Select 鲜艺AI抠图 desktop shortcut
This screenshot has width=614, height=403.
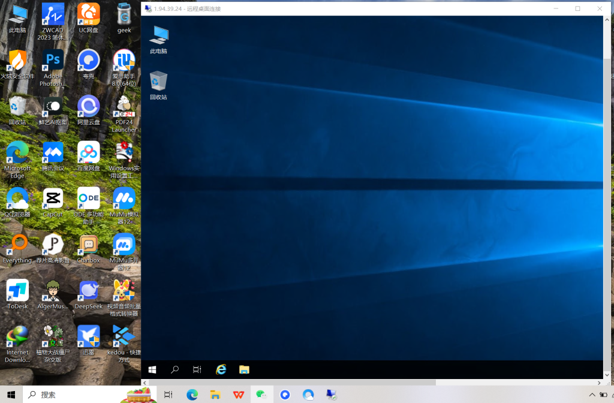(x=53, y=110)
